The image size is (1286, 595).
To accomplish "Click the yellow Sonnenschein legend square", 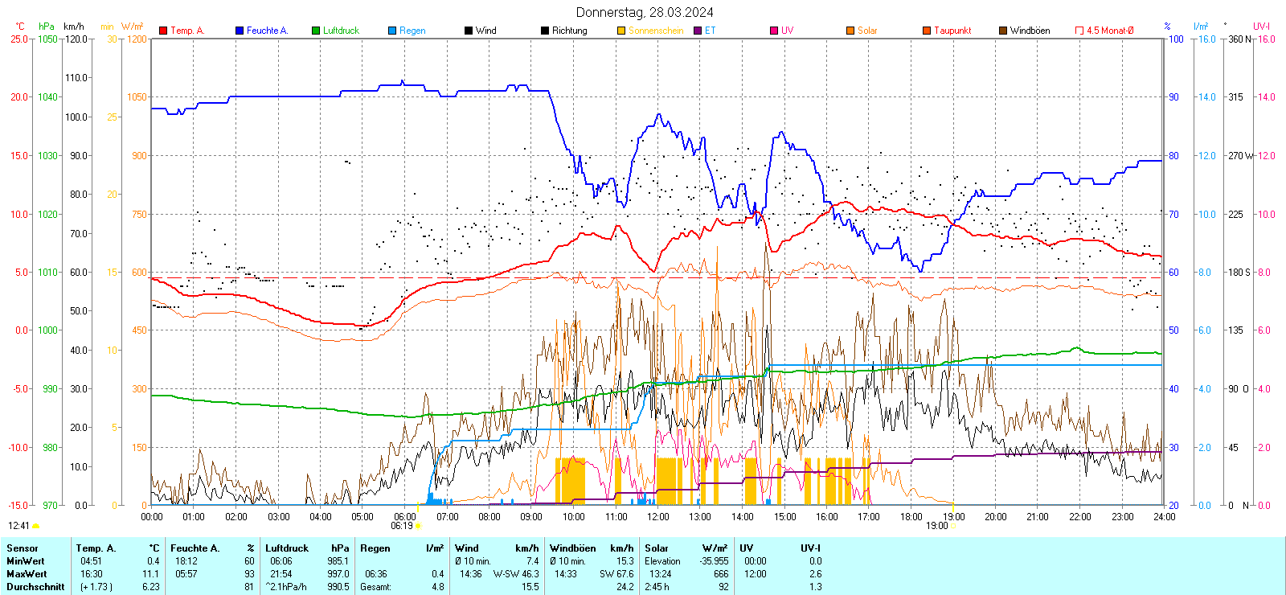I will tap(621, 31).
